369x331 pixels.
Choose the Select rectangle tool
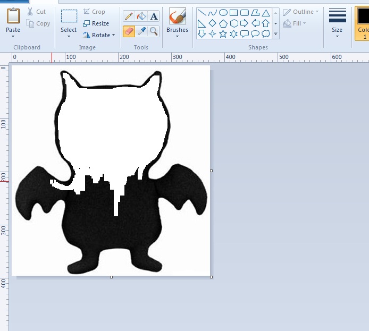tap(69, 16)
